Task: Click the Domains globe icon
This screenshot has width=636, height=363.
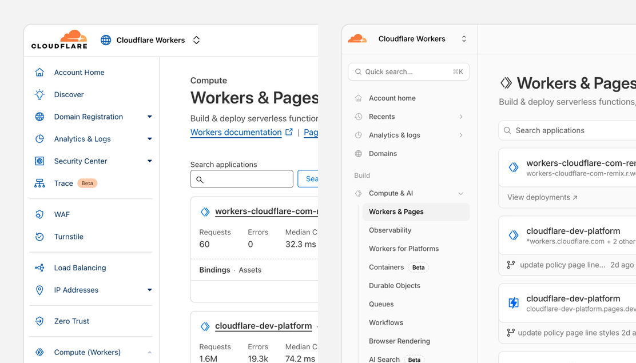Action: pyautogui.click(x=359, y=154)
